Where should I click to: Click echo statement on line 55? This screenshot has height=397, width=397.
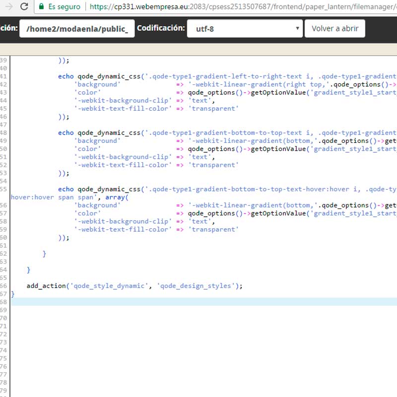pyautogui.click(x=227, y=189)
